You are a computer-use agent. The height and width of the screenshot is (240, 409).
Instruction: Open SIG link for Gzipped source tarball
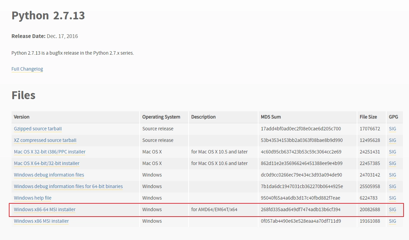[392, 129]
